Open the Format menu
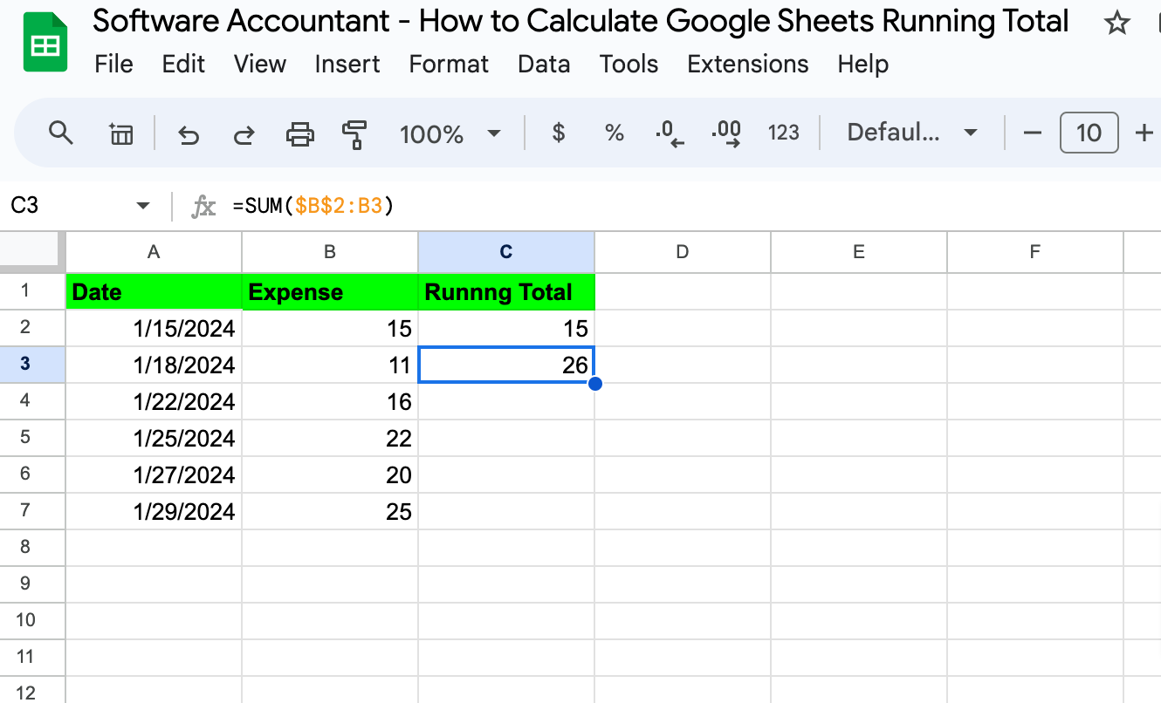The height and width of the screenshot is (703, 1161). click(x=449, y=64)
